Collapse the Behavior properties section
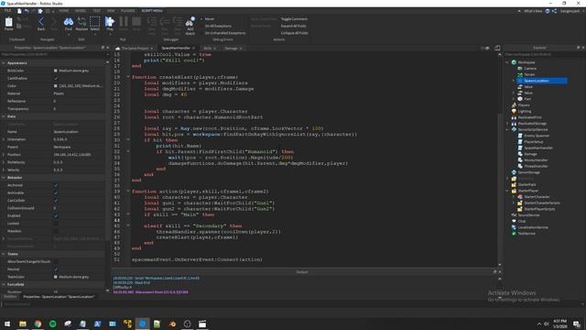The height and width of the screenshot is (330, 586). click(4, 177)
